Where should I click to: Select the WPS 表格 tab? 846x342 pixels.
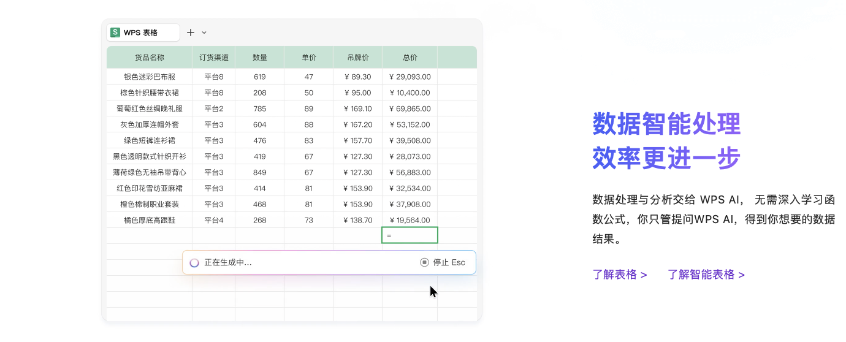pyautogui.click(x=143, y=32)
